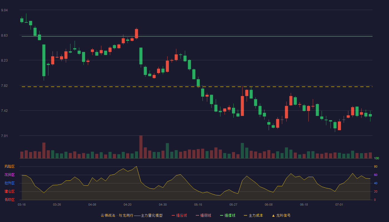Click the 60 indicator scale label
This screenshot has width=389, height=222.
[376, 175]
